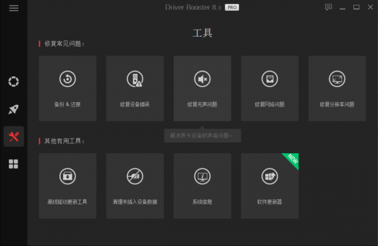Click the muted speaker fix sound icon
378x246 pixels.
tap(202, 79)
